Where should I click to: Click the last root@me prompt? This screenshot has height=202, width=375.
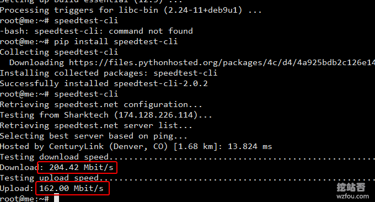(24, 198)
